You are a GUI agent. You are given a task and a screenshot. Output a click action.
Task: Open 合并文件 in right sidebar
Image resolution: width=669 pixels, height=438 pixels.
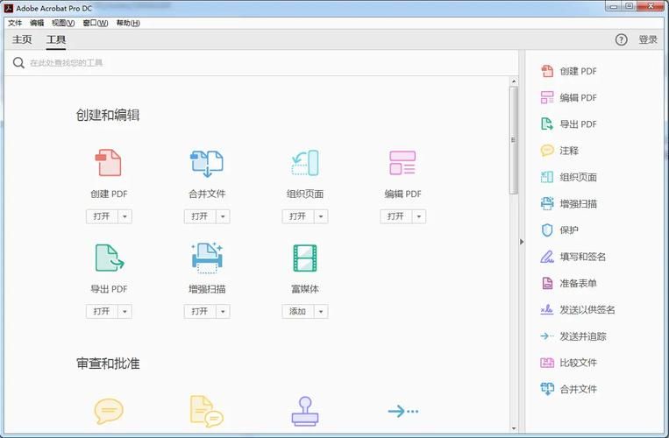pos(569,389)
